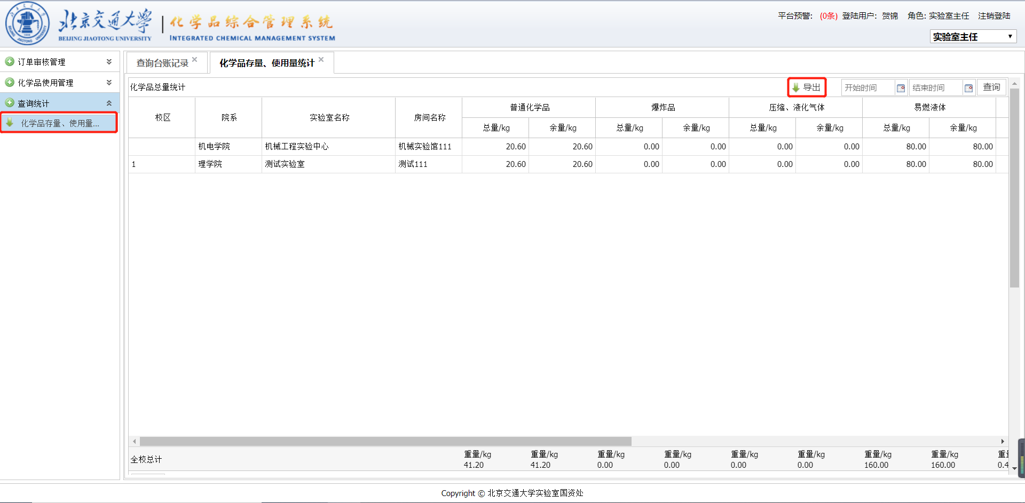This screenshot has height=503, width=1025.
Task: Open the start time calendar picker icon
Action: click(x=901, y=88)
